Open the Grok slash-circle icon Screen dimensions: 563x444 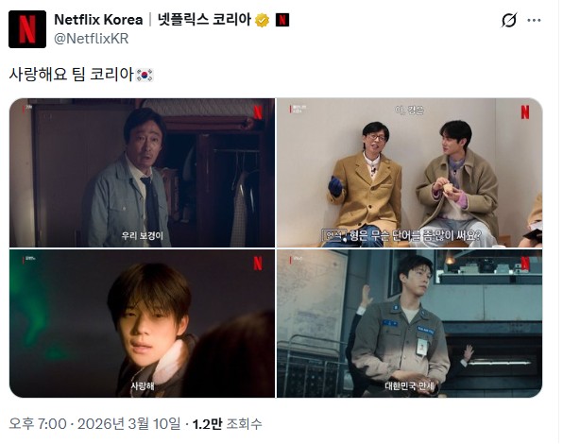point(509,20)
